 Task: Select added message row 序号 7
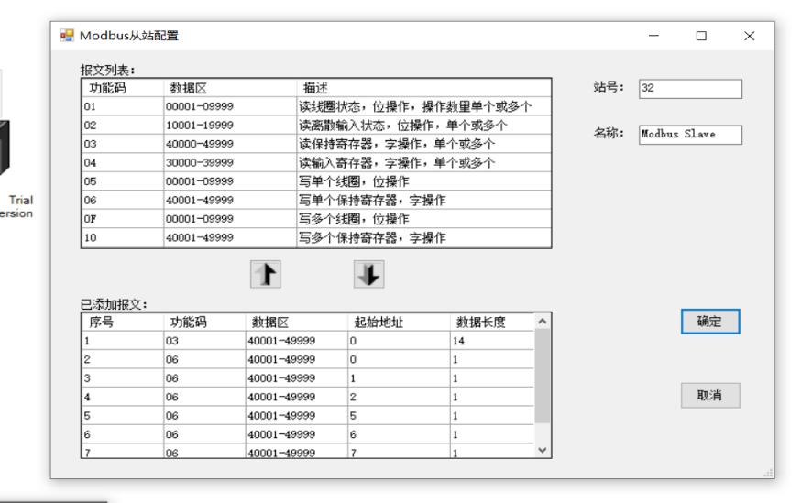308,451
